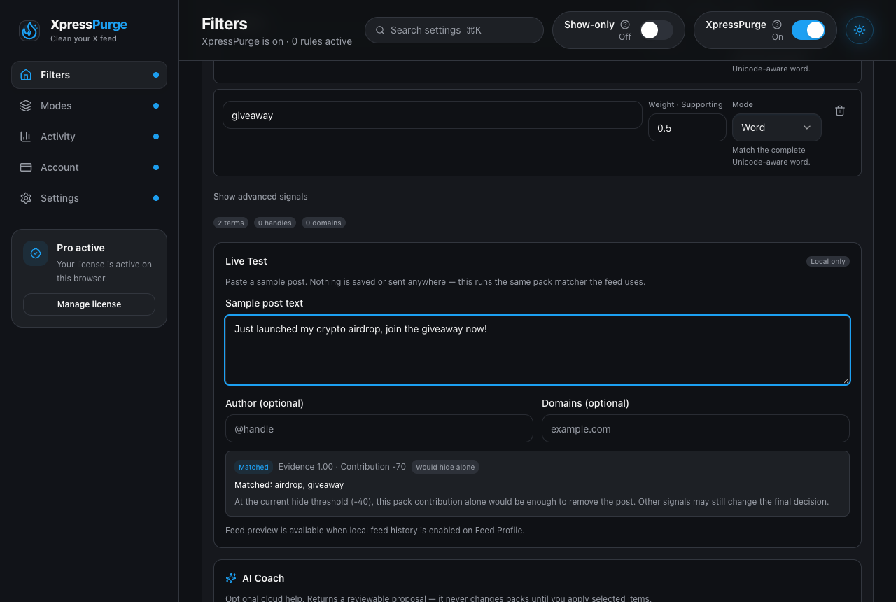
Task: Click the Settings gear icon in sidebar
Action: pyautogui.click(x=26, y=198)
